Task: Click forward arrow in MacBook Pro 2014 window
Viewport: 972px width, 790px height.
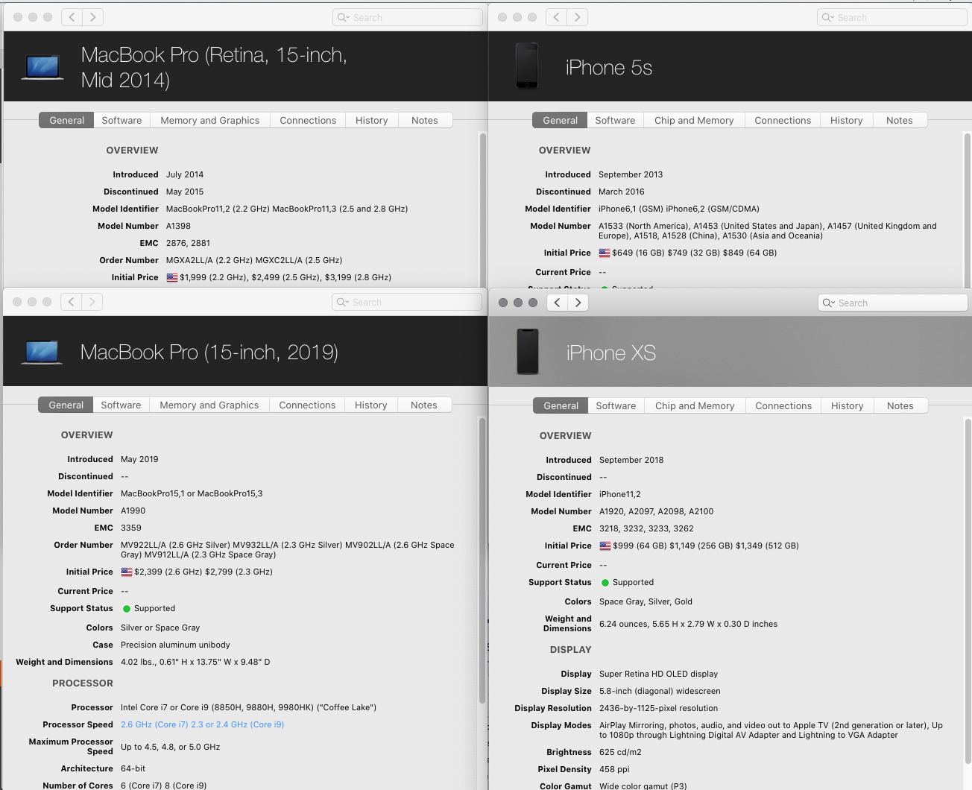Action: (93, 17)
